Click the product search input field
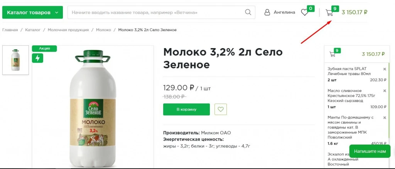 pos(156,12)
